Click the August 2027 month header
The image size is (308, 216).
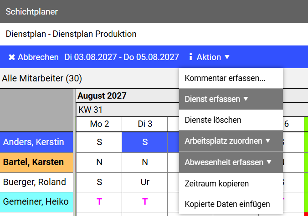[102, 96]
